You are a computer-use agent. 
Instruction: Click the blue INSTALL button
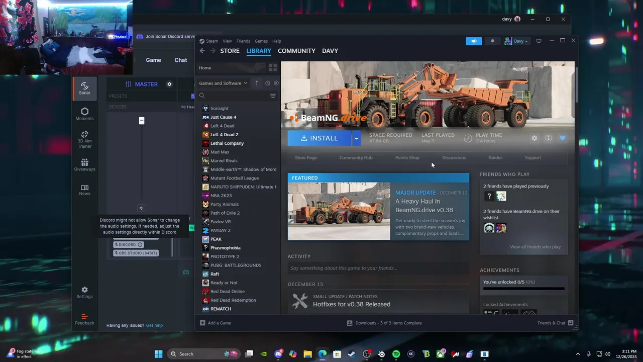pos(319,138)
